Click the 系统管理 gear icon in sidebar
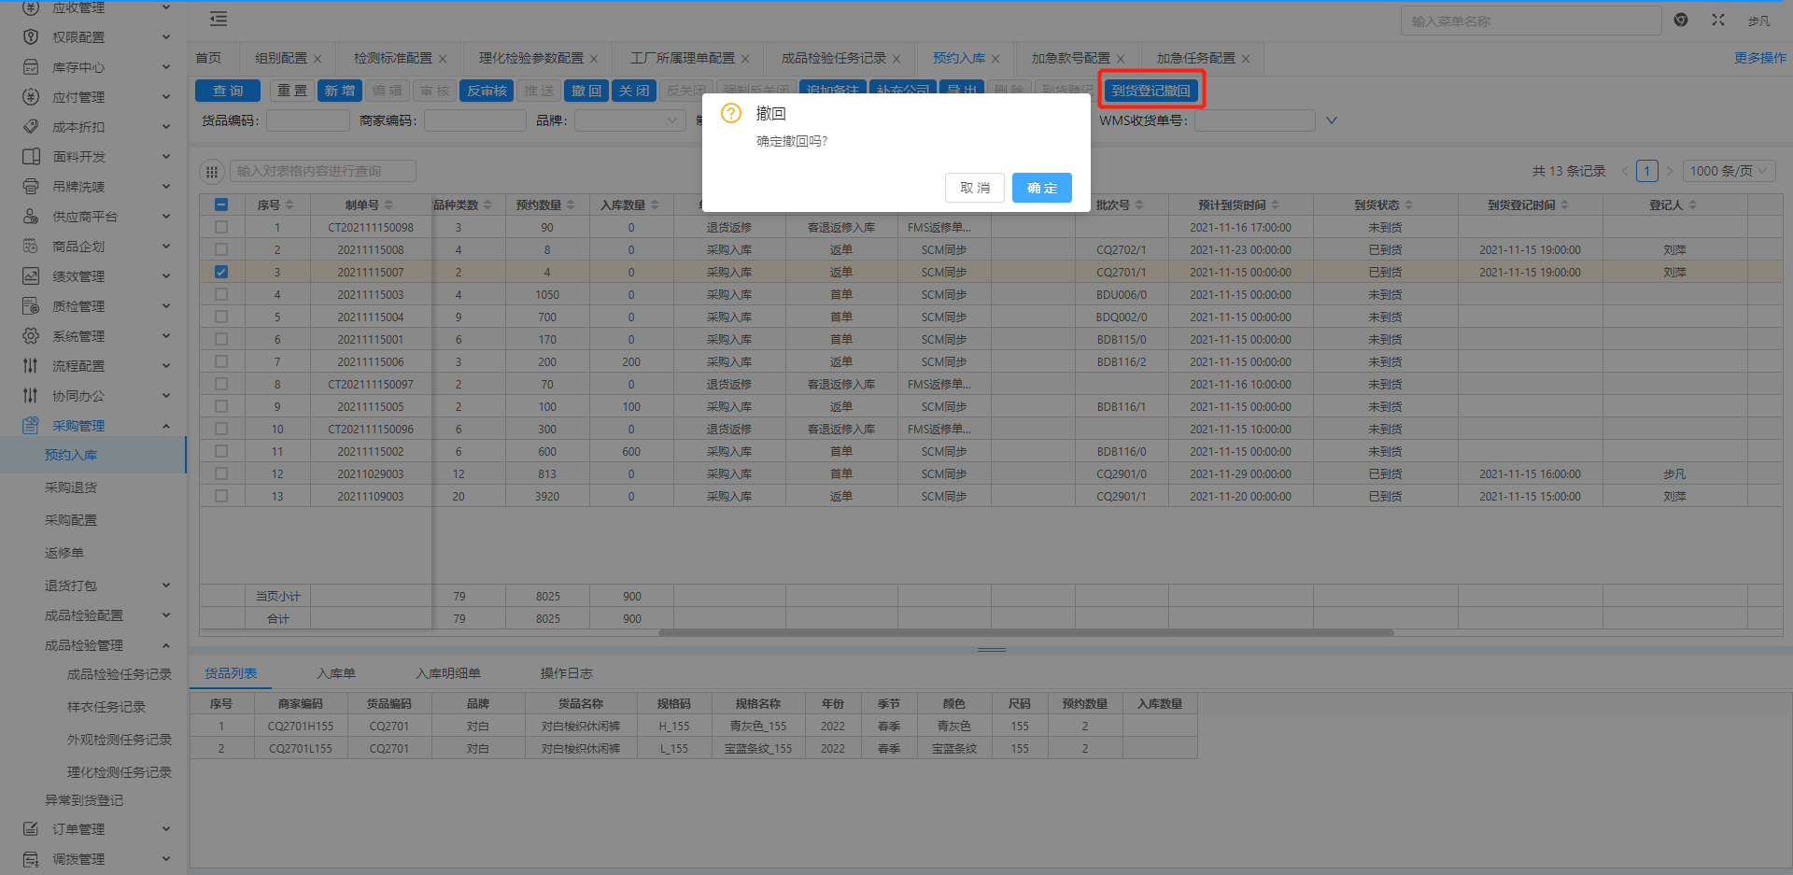Image resolution: width=1793 pixels, height=875 pixels. 31,336
